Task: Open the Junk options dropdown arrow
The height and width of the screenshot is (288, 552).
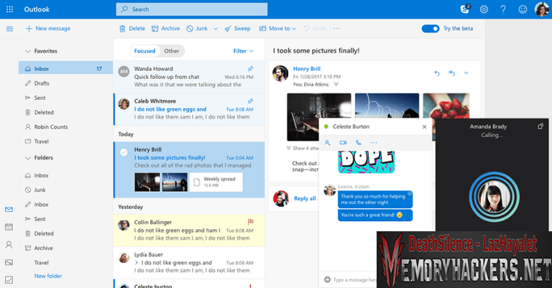Action: (x=216, y=29)
